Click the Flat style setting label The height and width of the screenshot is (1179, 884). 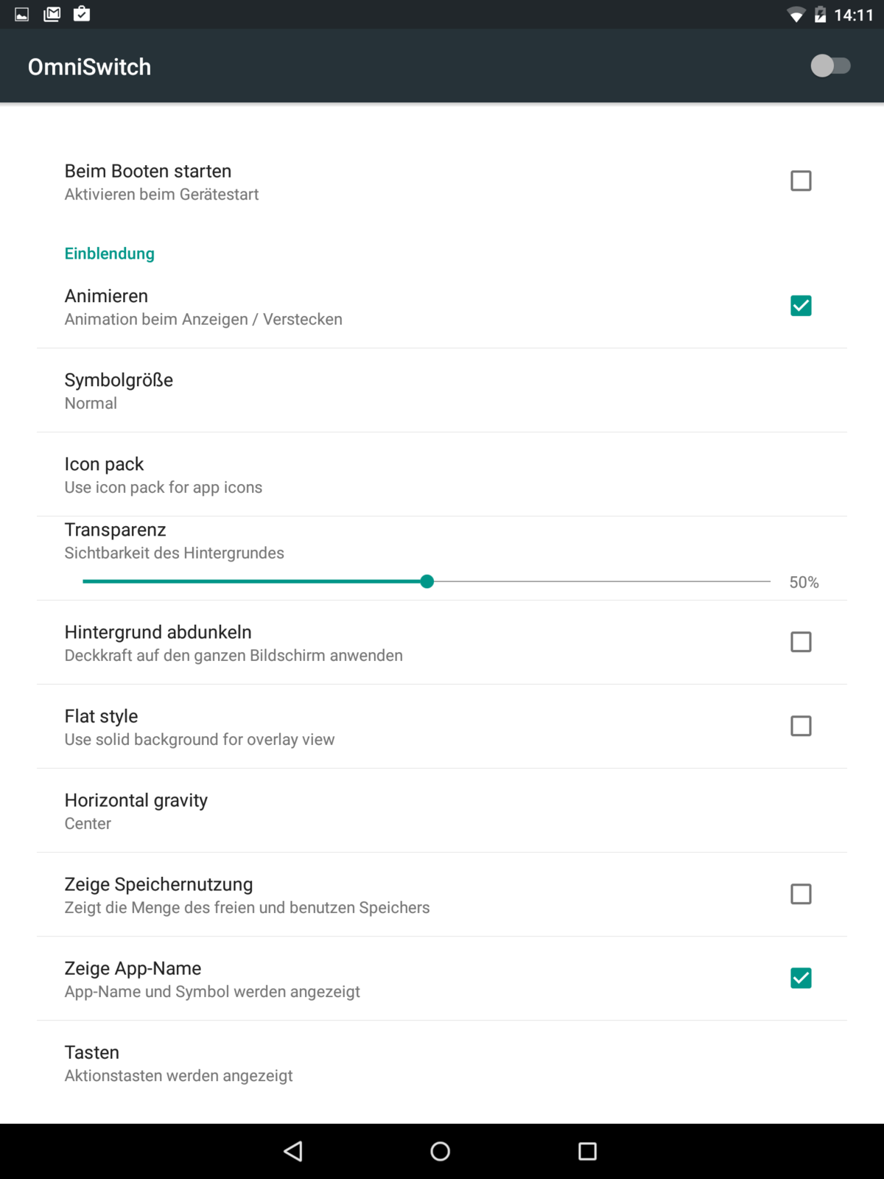102,716
